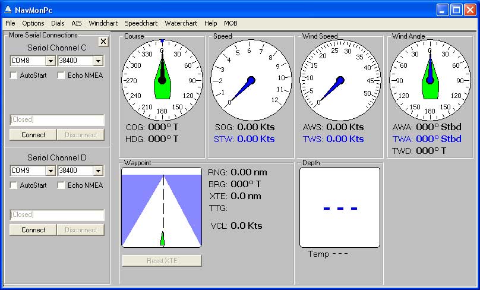Screen dimensions: 480x290
Task: Open the File menu
Action: [x=10, y=23]
